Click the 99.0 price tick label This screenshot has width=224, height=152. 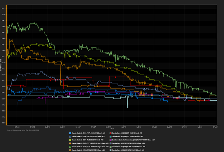pyautogui.click(x=4, y=111)
